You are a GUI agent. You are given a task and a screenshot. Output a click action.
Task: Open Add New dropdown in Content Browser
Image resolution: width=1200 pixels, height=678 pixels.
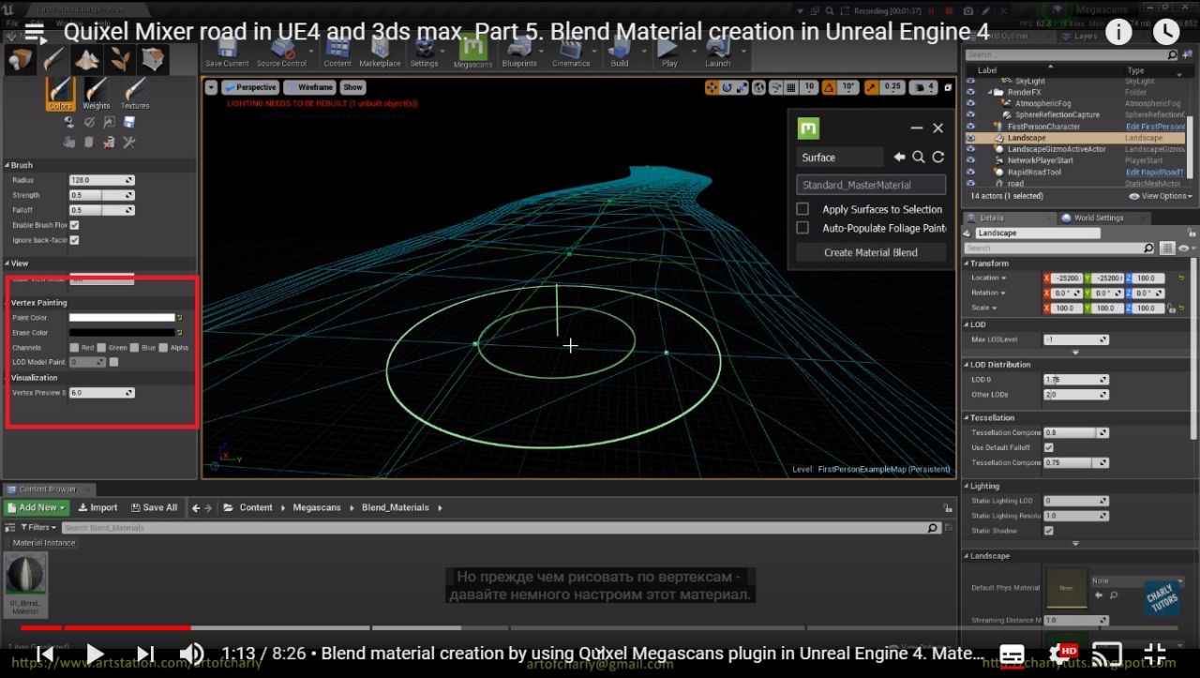(37, 507)
